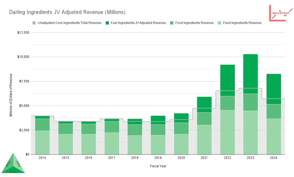The width and height of the screenshot is (294, 177).
Task: Click the 2021 Food Ingredients bar segment
Action: click(x=204, y=119)
